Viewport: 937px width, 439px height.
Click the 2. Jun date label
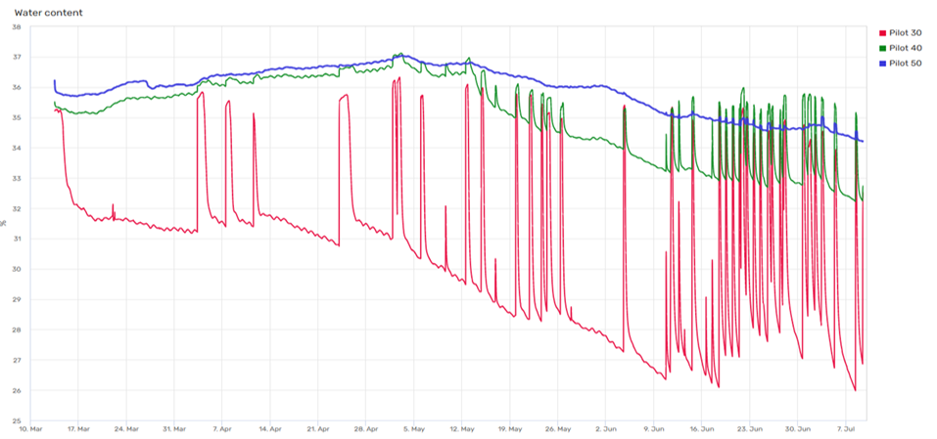coord(606,428)
